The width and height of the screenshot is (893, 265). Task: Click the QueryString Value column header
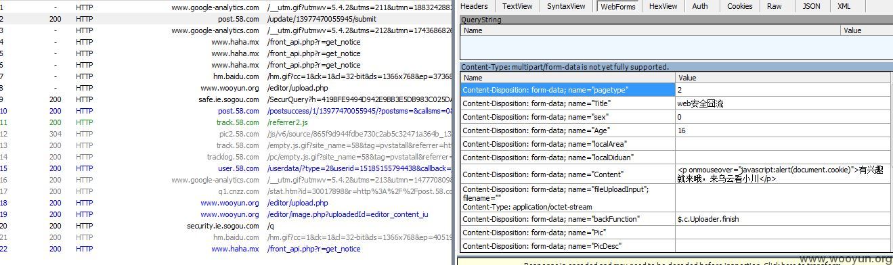coord(867,30)
